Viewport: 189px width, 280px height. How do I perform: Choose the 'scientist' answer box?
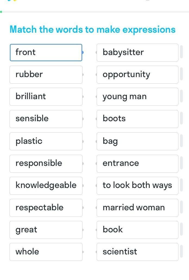point(137,252)
